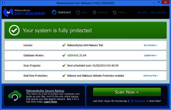Click the License: label
The width and height of the screenshot is (171, 110).
(28, 45)
